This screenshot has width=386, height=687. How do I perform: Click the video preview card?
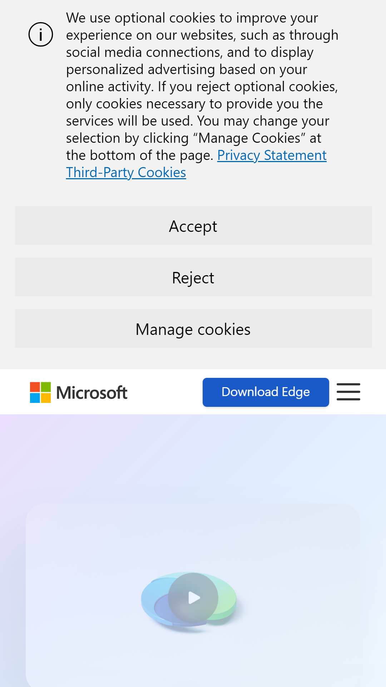193,595
